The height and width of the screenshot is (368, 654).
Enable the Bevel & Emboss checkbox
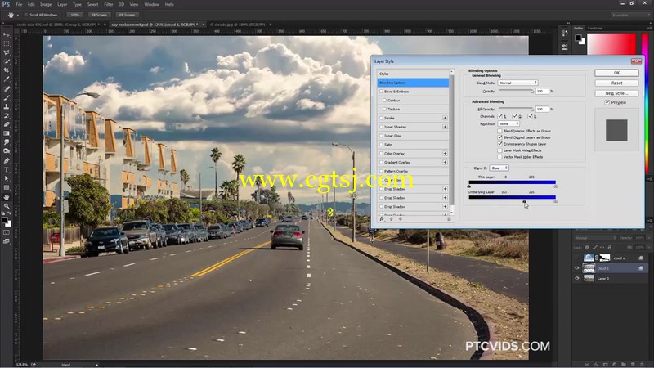click(x=381, y=92)
